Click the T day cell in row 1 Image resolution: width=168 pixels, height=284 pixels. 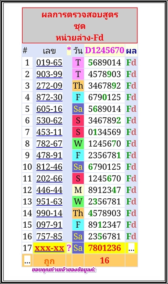[x=78, y=63]
